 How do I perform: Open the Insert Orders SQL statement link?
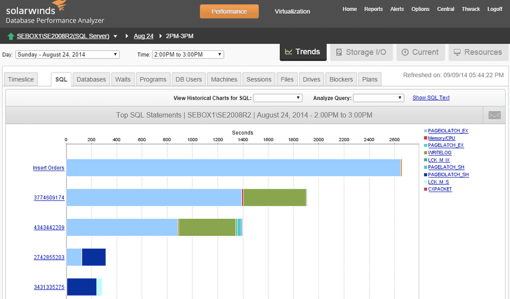(49, 168)
